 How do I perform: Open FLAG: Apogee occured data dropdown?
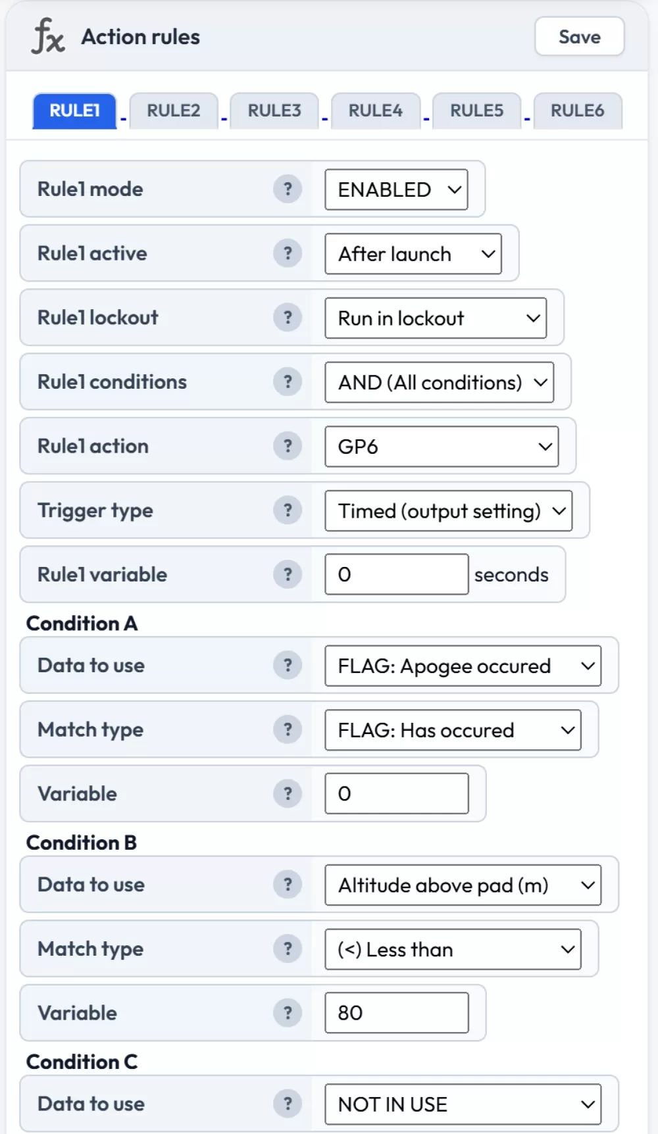(463, 666)
